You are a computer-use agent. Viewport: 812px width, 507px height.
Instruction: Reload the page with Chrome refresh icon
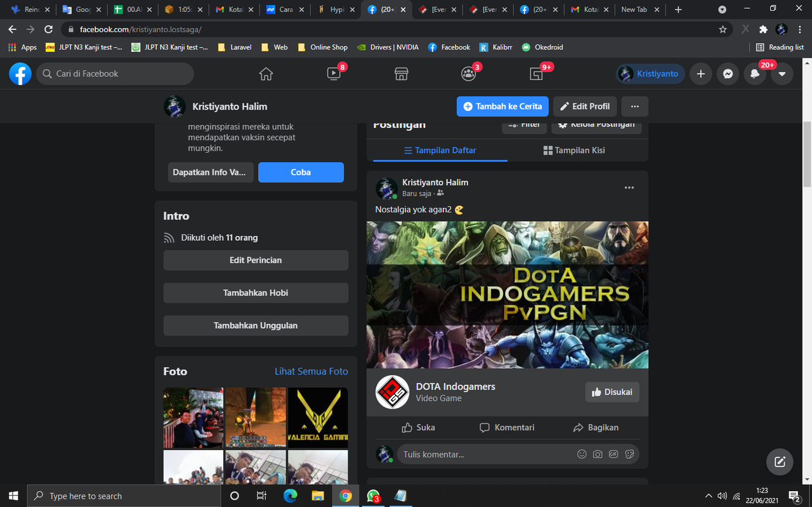(x=48, y=29)
